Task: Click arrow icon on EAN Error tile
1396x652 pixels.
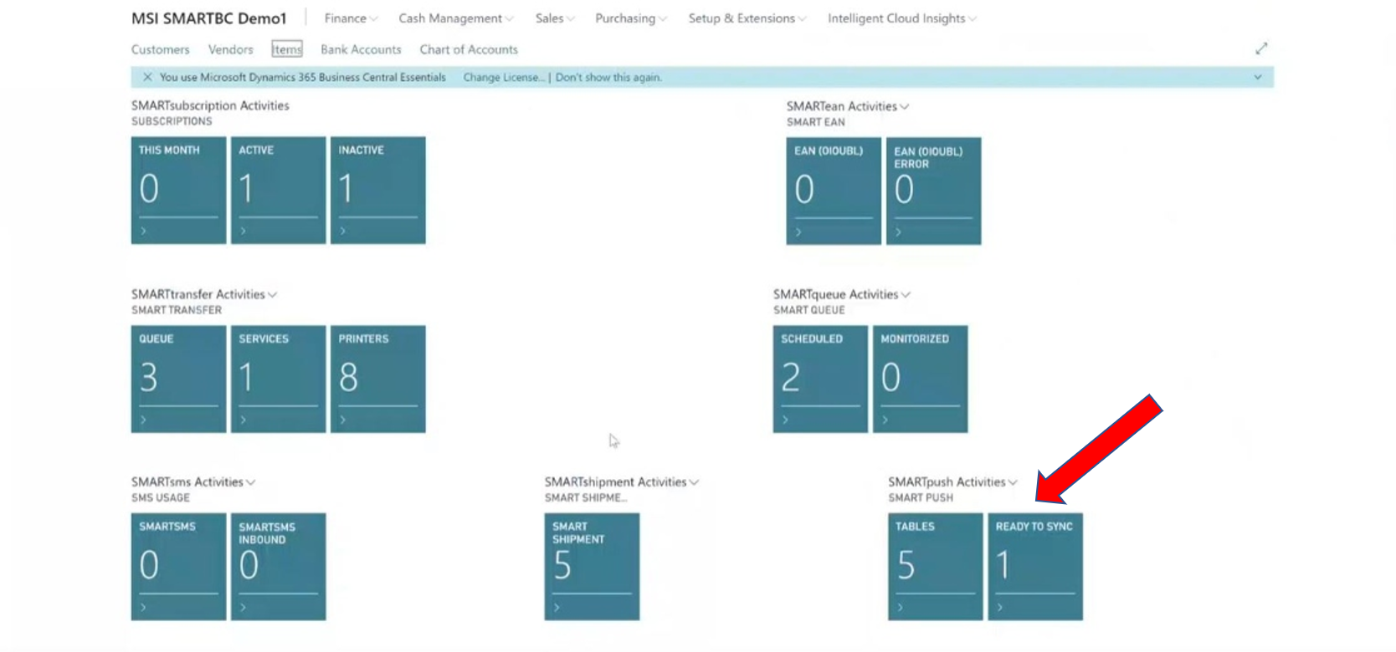Action: tap(898, 232)
